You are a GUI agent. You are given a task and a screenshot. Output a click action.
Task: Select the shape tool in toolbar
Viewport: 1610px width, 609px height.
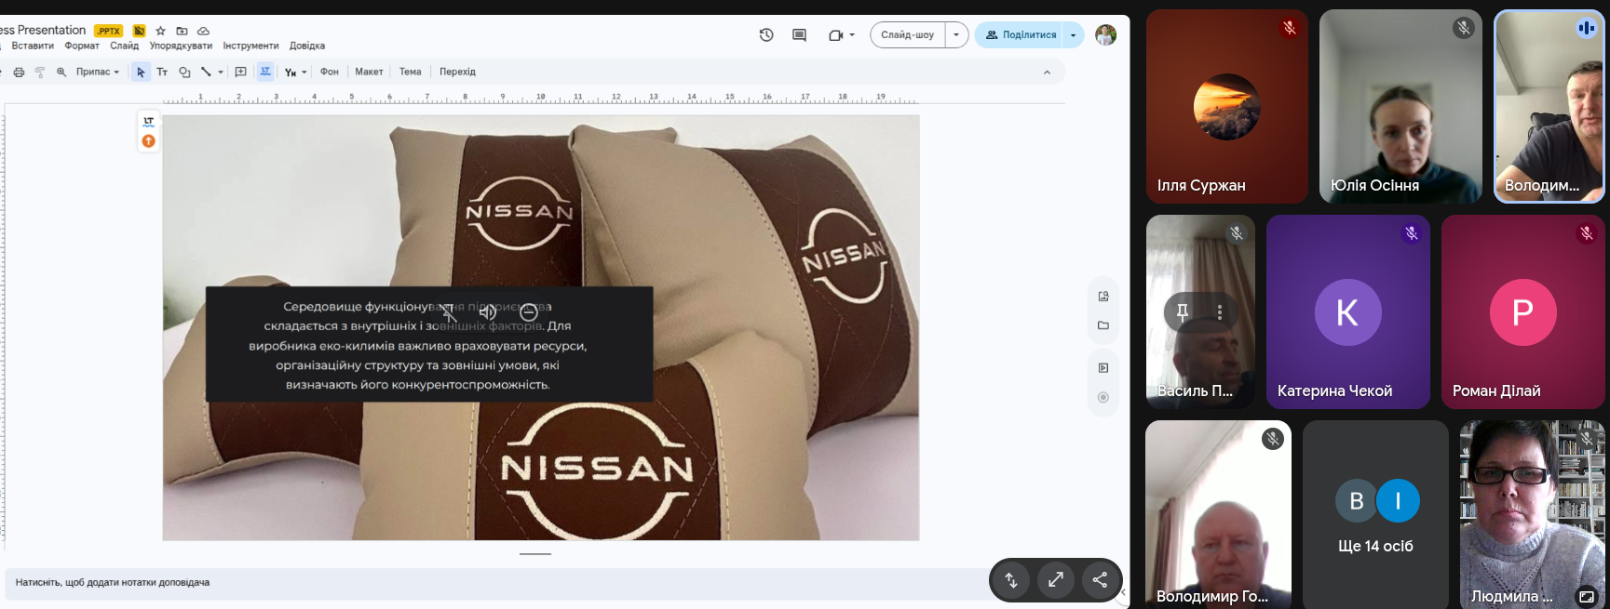[184, 72]
